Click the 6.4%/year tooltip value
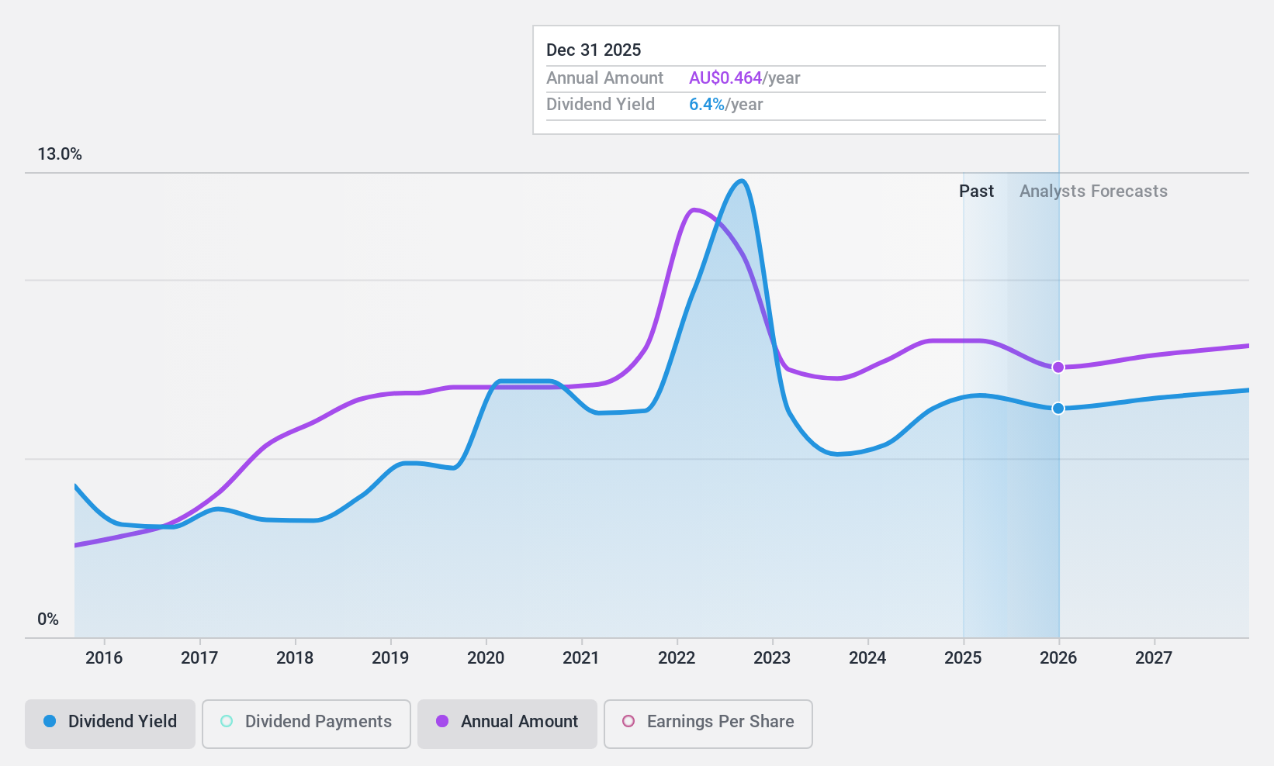Viewport: 1274px width, 766px height. coord(725,105)
